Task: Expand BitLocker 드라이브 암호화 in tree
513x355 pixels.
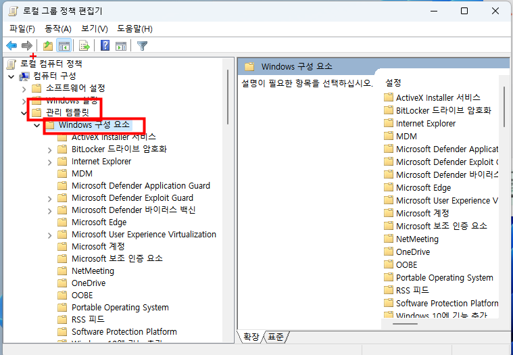Action: pyautogui.click(x=50, y=150)
